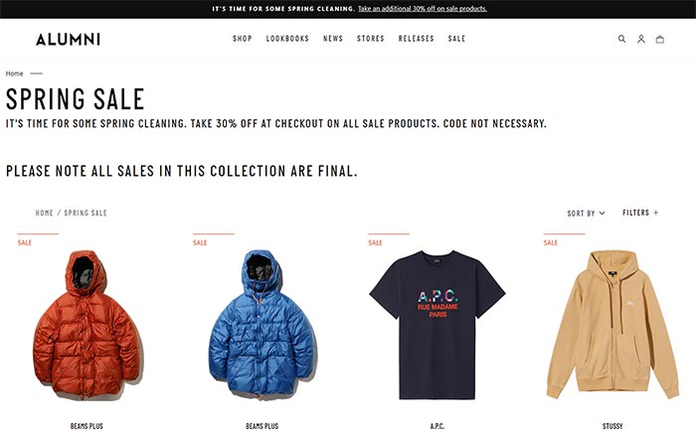Viewport: 696px width, 432px height.
Task: Open the orange Beams Plus puffer jacket
Action: pyautogui.click(x=87, y=325)
